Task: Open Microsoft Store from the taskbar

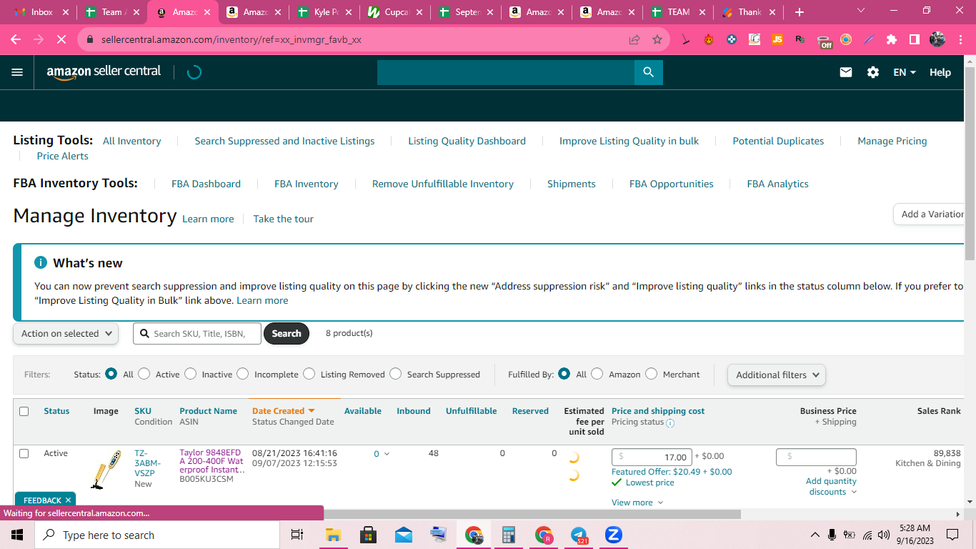Action: (x=368, y=535)
